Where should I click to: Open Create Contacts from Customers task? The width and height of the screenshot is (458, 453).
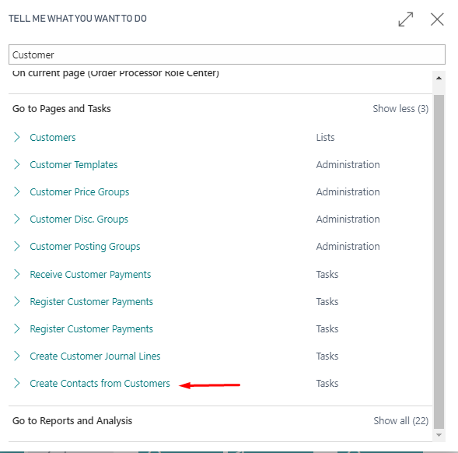(100, 383)
